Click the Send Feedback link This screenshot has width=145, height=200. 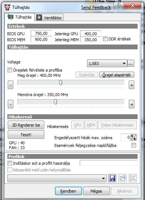pyautogui.click(x=96, y=7)
